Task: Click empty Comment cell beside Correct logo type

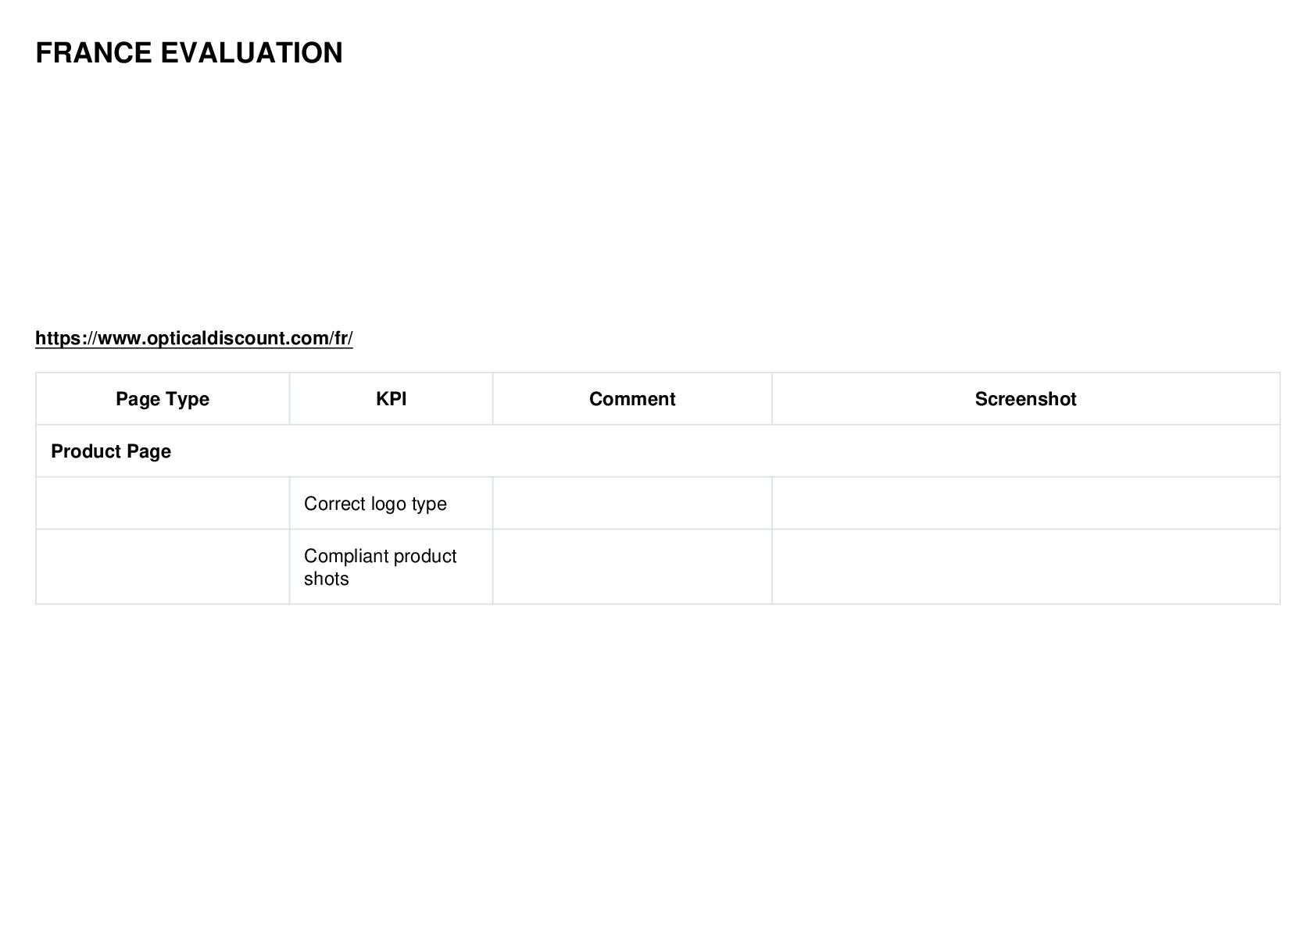Action: (x=632, y=504)
